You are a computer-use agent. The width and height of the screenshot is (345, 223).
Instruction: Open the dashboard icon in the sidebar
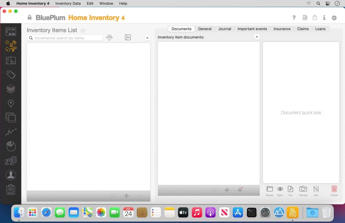pos(11,32)
